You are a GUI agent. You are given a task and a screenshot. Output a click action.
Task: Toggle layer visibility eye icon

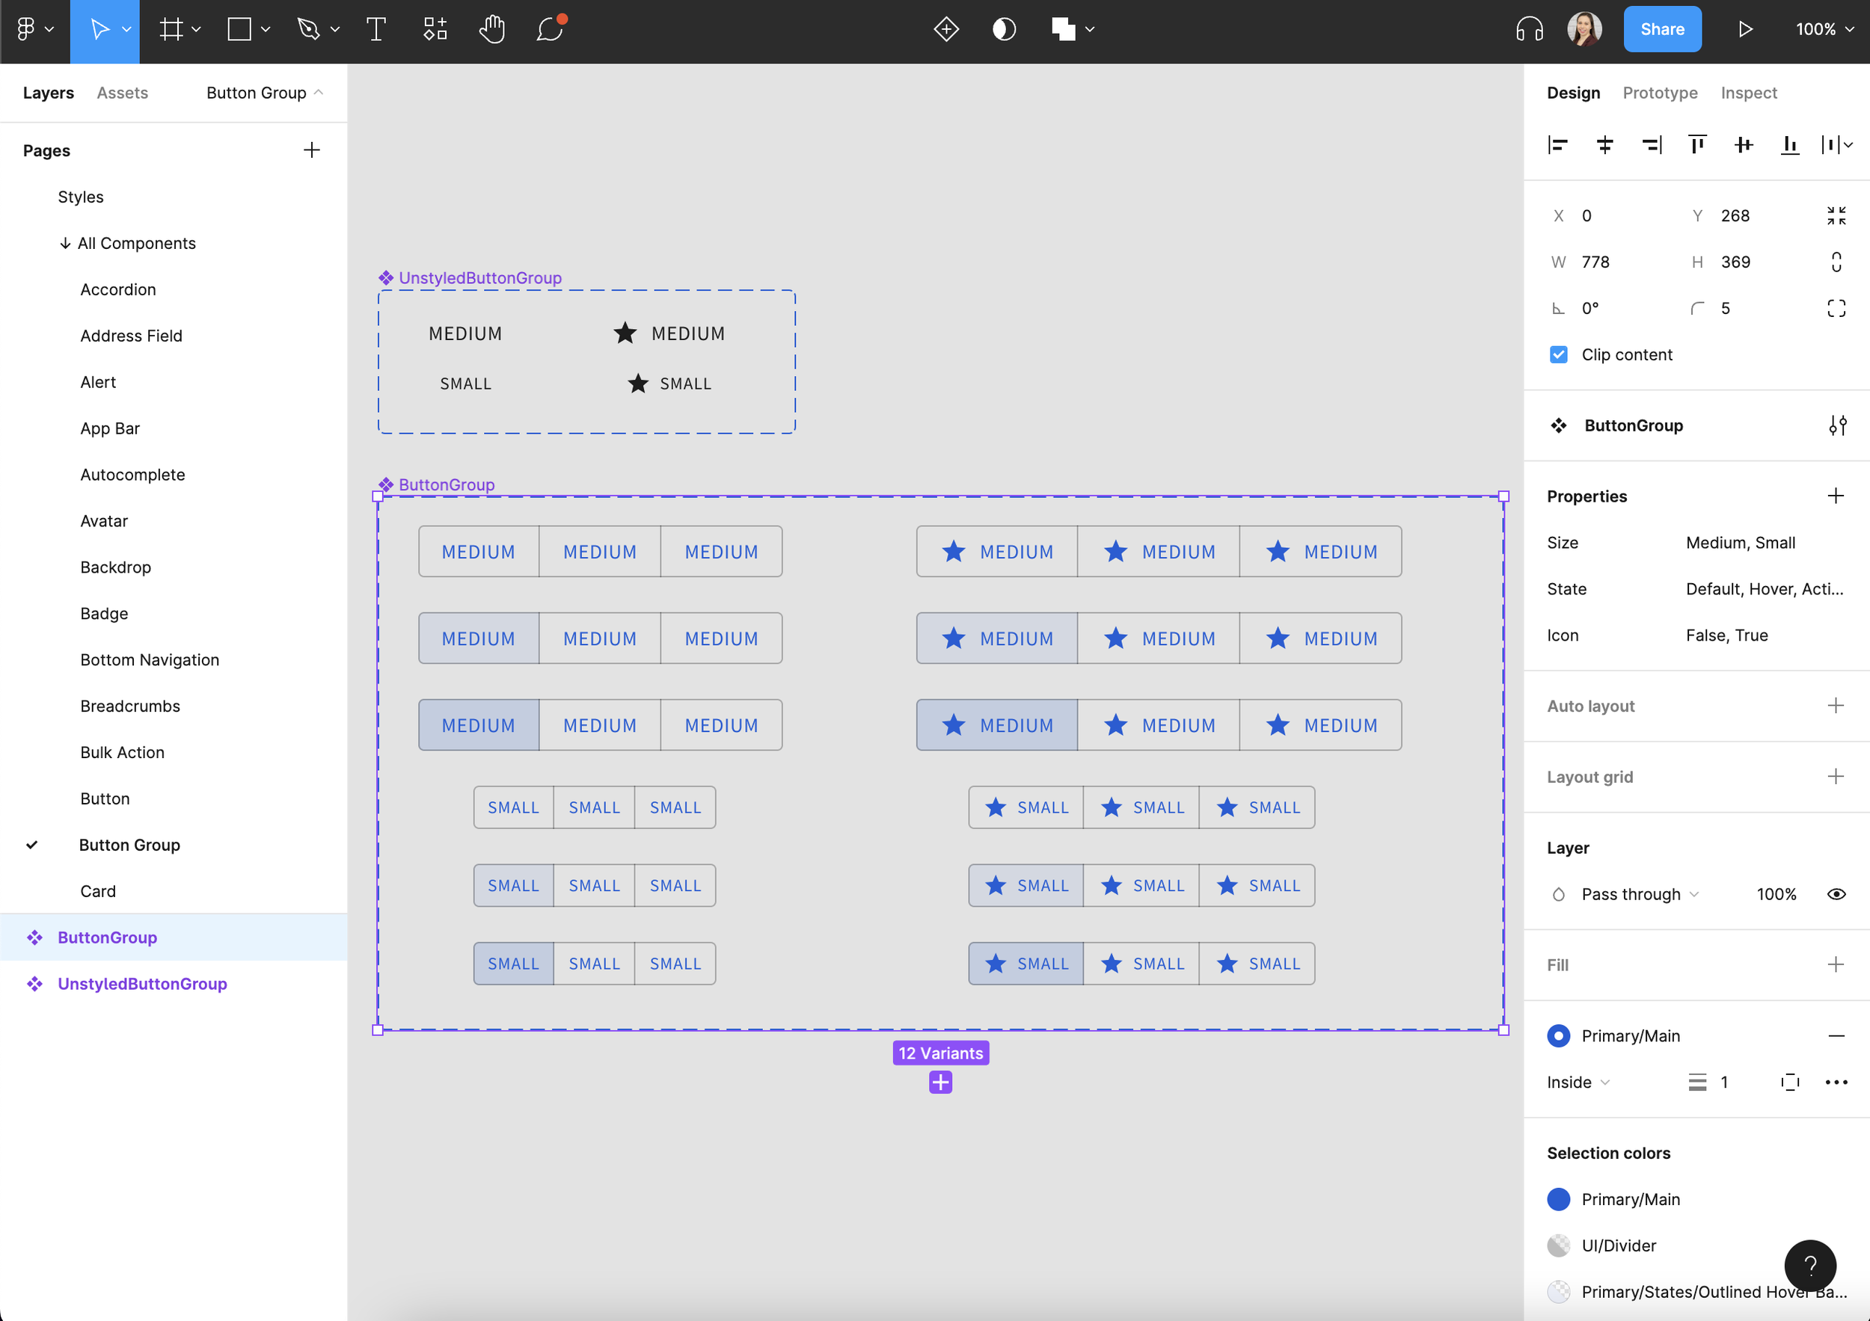(1836, 893)
